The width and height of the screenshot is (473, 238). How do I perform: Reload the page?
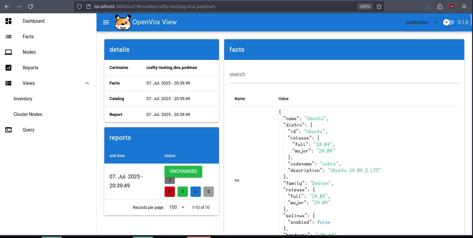click(30, 6)
